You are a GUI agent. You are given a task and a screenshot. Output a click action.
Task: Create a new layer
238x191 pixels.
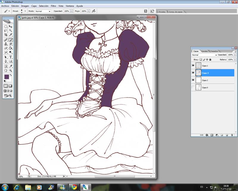(227, 135)
